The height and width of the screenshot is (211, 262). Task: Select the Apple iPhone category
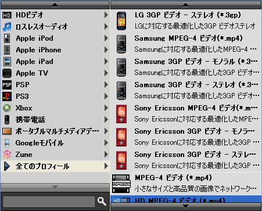[55, 50]
